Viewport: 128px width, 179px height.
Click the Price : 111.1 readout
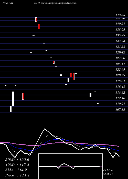click(x=17, y=175)
